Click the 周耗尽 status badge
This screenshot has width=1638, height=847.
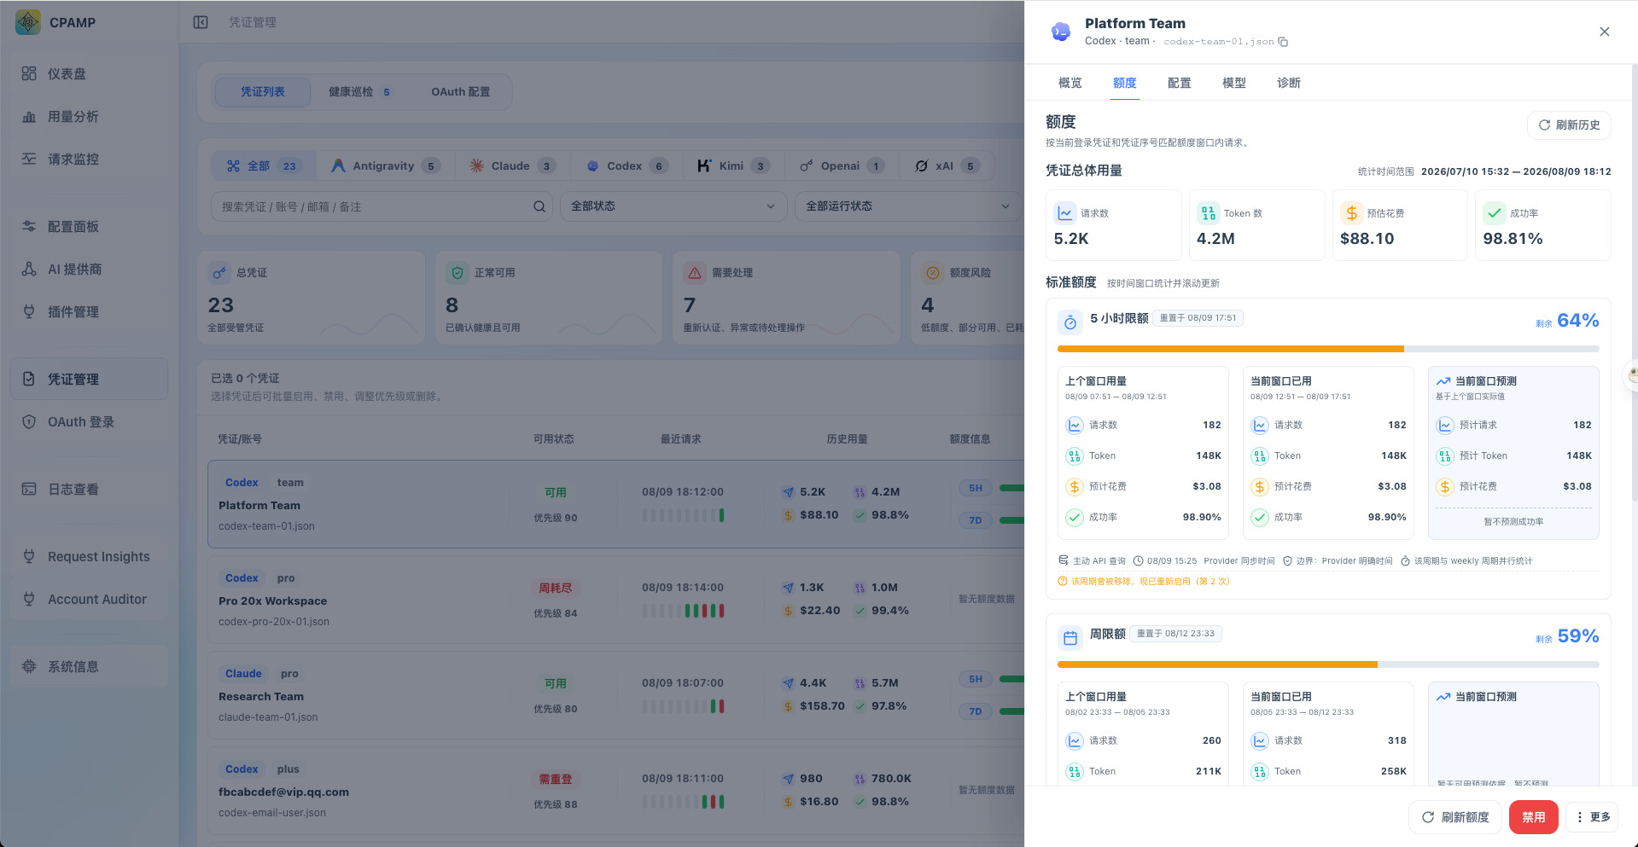tap(556, 589)
